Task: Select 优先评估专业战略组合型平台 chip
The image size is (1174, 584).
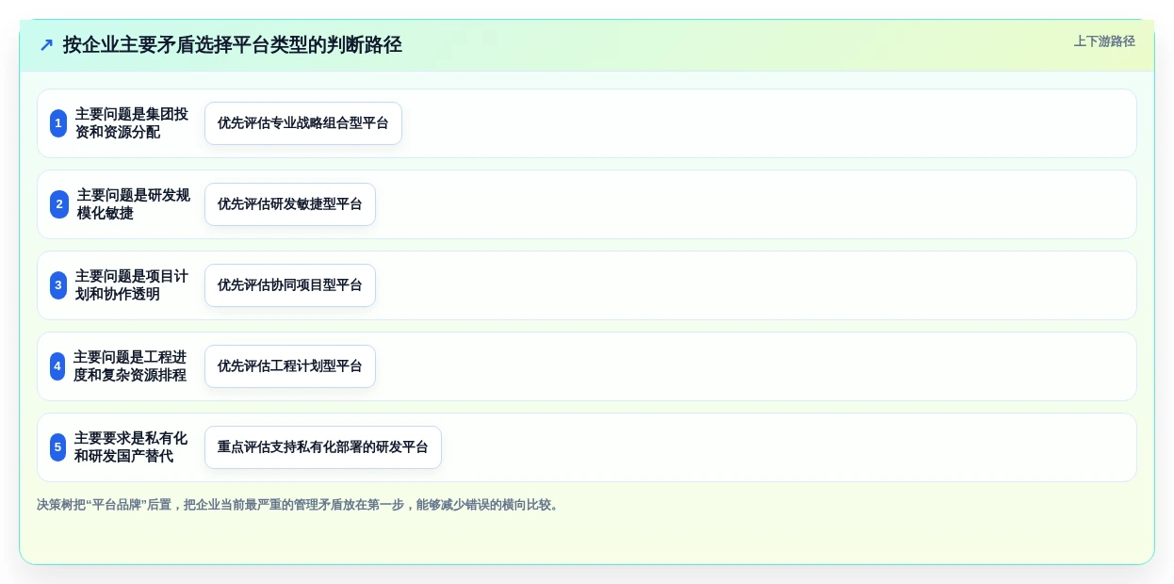Action: click(x=303, y=123)
